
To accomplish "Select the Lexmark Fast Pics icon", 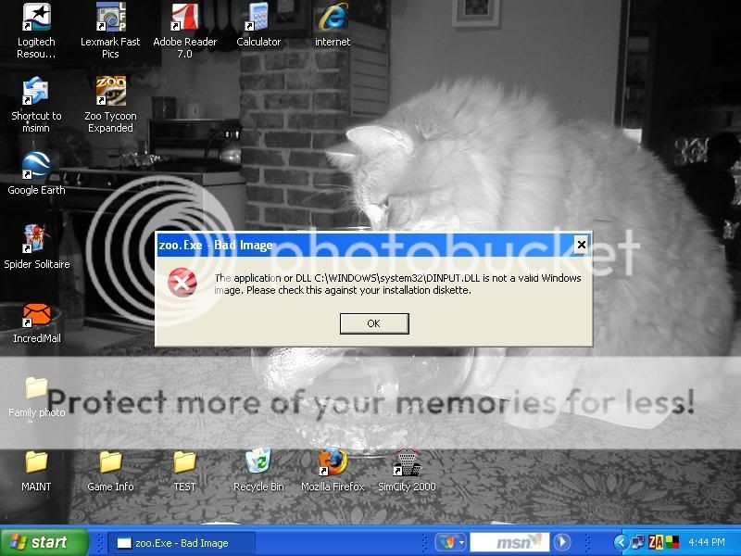I will 110,19.
